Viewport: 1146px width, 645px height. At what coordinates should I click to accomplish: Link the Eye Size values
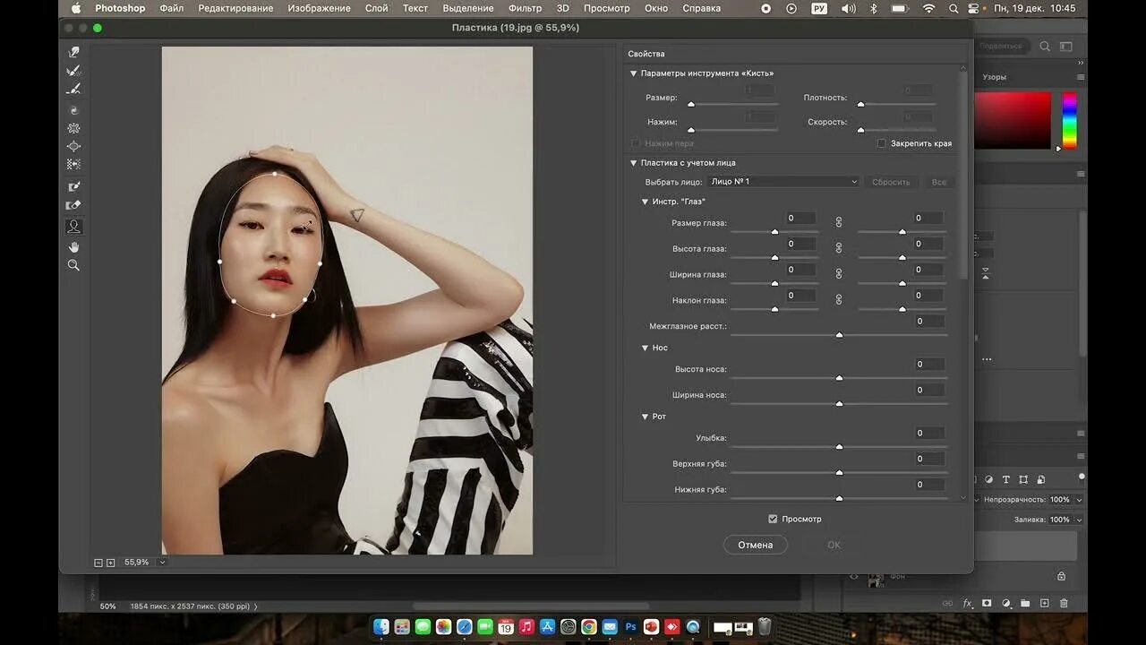coord(839,222)
